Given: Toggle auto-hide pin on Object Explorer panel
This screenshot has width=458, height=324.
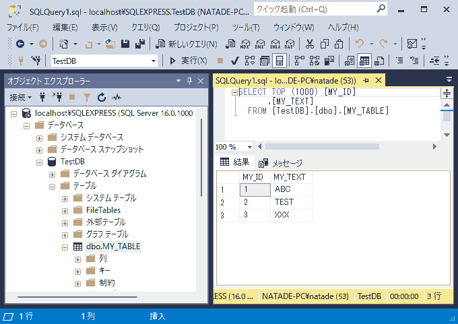Looking at the screenshot, I should (189, 81).
